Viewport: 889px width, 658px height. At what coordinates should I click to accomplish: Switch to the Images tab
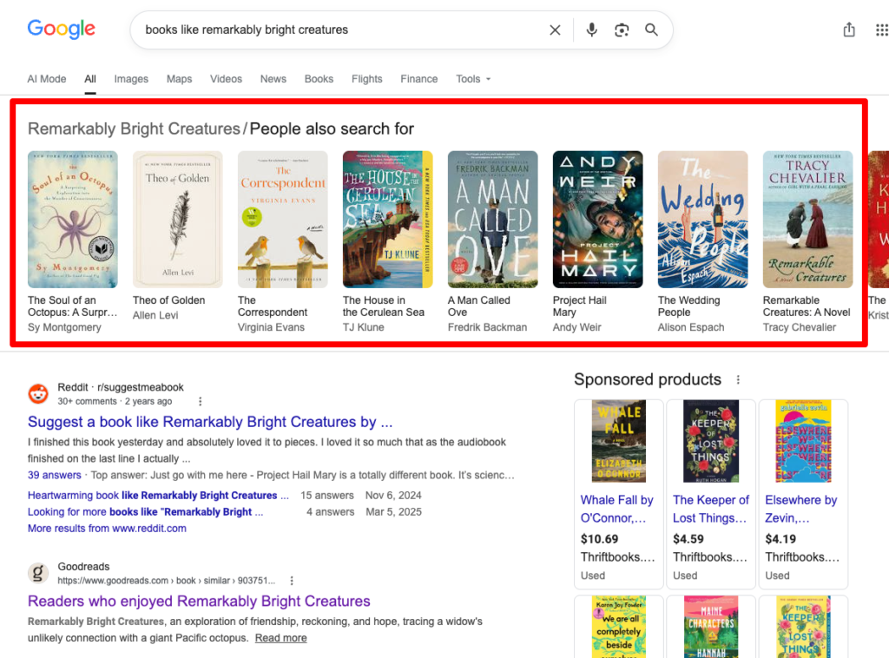131,79
